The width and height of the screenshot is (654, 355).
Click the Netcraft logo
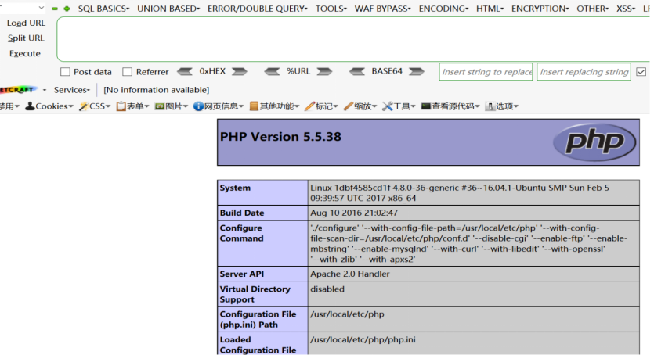(18, 89)
